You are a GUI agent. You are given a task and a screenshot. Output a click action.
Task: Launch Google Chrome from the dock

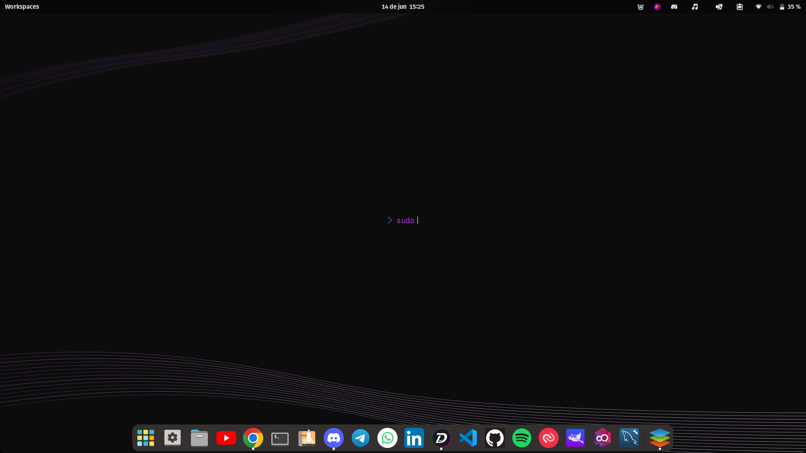[253, 438]
